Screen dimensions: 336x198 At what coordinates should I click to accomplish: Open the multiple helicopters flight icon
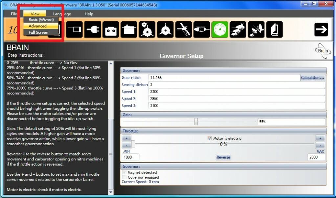pyautogui.click(x=238, y=30)
